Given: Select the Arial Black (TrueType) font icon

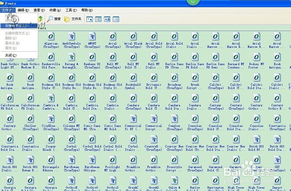Looking at the screenshot, I should pyautogui.click(x=133, y=36).
